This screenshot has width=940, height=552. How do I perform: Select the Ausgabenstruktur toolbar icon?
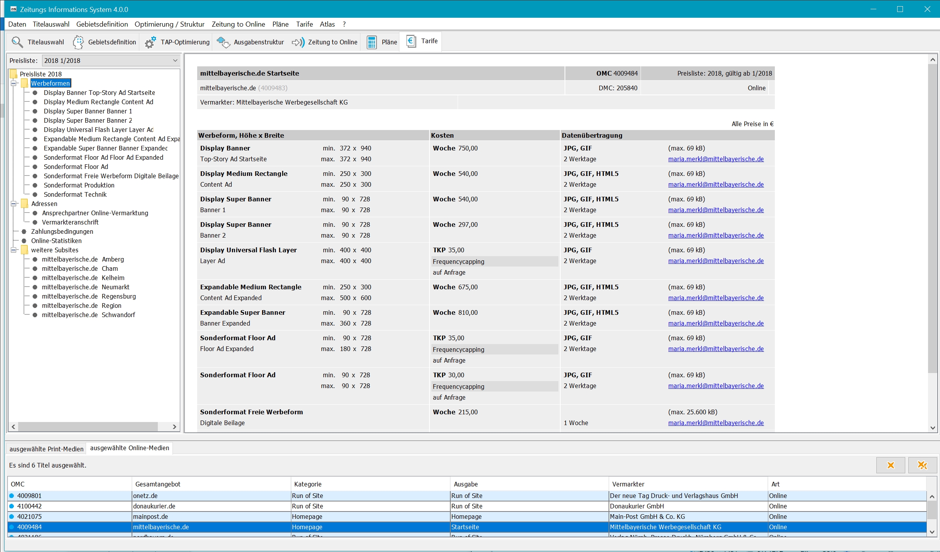(223, 42)
